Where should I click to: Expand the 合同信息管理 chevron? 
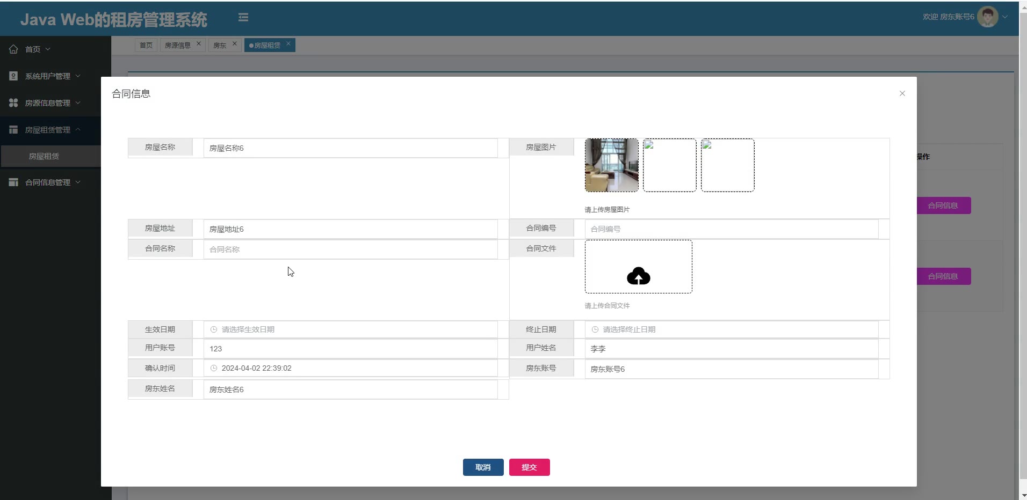click(78, 182)
